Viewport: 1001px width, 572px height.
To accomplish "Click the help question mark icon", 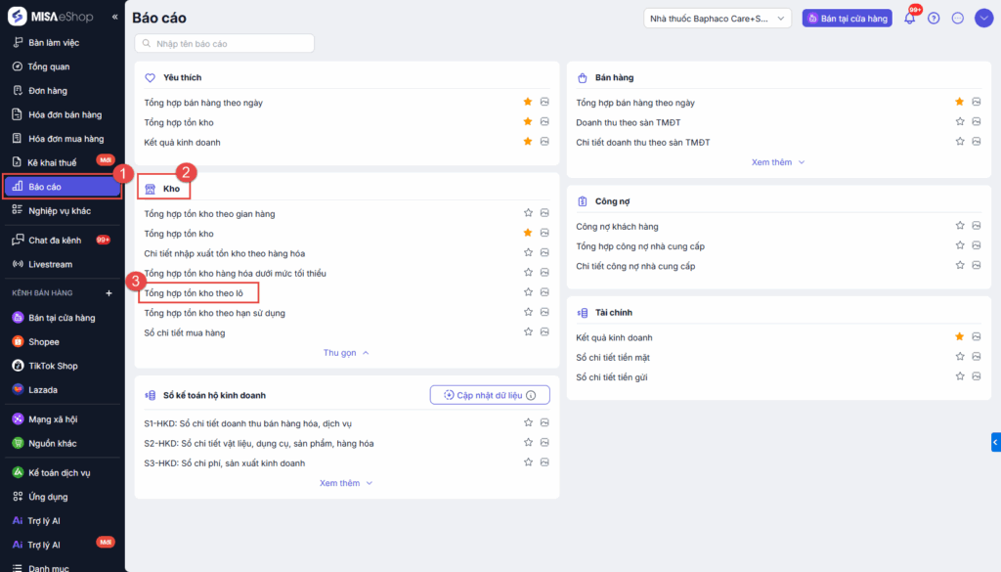I will pos(934,19).
